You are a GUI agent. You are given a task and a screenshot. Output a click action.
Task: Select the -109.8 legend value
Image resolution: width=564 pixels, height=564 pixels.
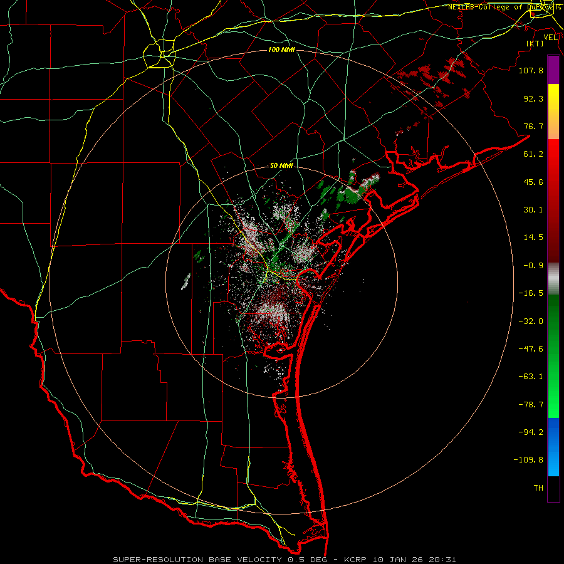click(x=528, y=460)
